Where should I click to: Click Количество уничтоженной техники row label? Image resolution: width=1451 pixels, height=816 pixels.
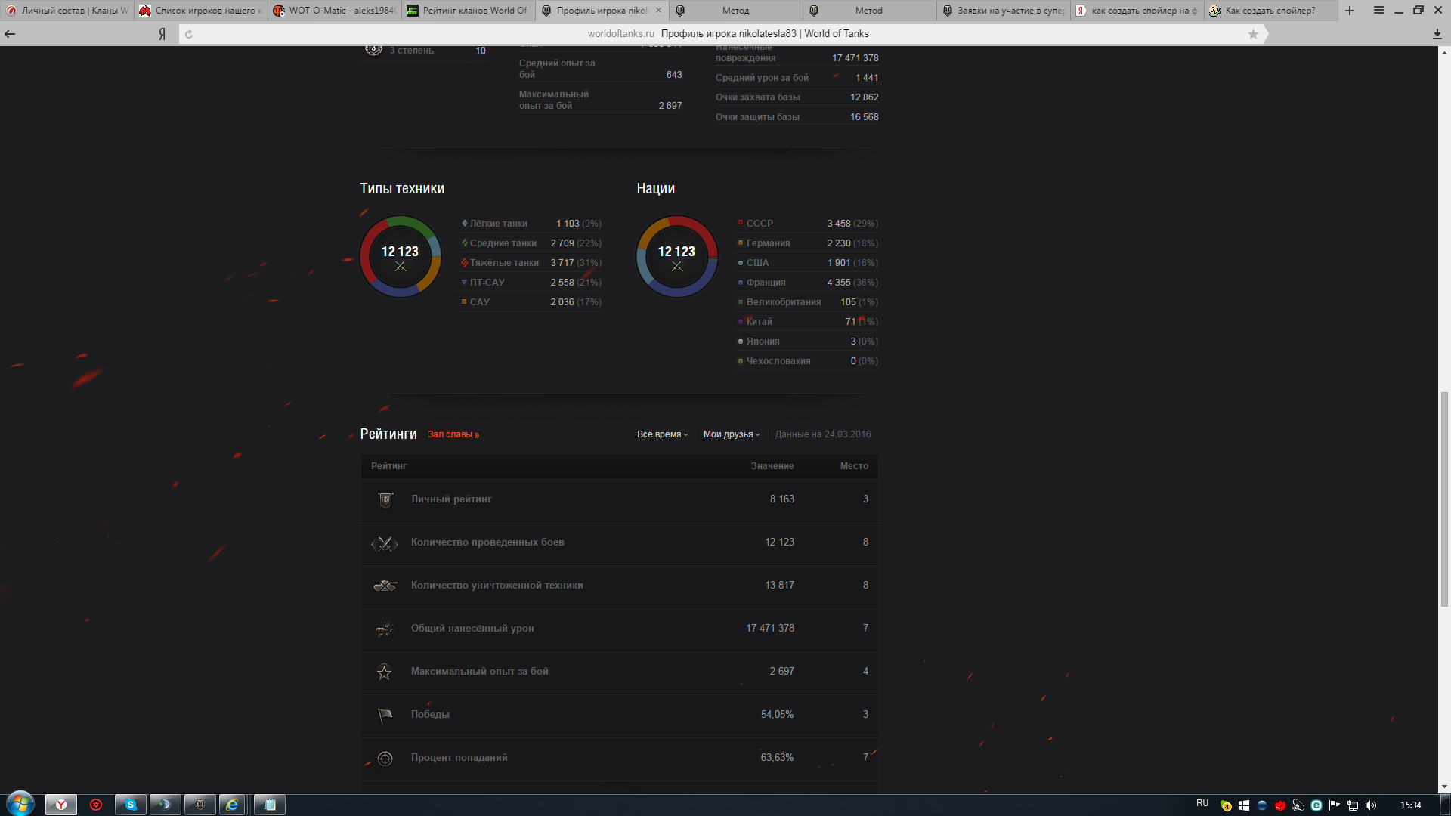(x=497, y=586)
